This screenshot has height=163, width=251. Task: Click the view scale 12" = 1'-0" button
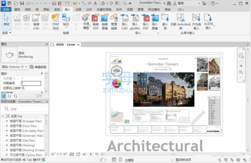[x=59, y=154]
